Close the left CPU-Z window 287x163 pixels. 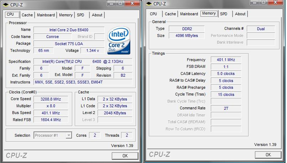132,3
